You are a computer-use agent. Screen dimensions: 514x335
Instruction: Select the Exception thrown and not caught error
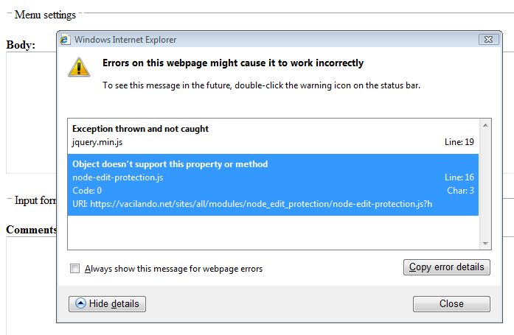[x=273, y=135]
